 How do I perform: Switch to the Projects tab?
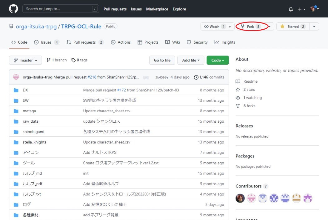148,42
